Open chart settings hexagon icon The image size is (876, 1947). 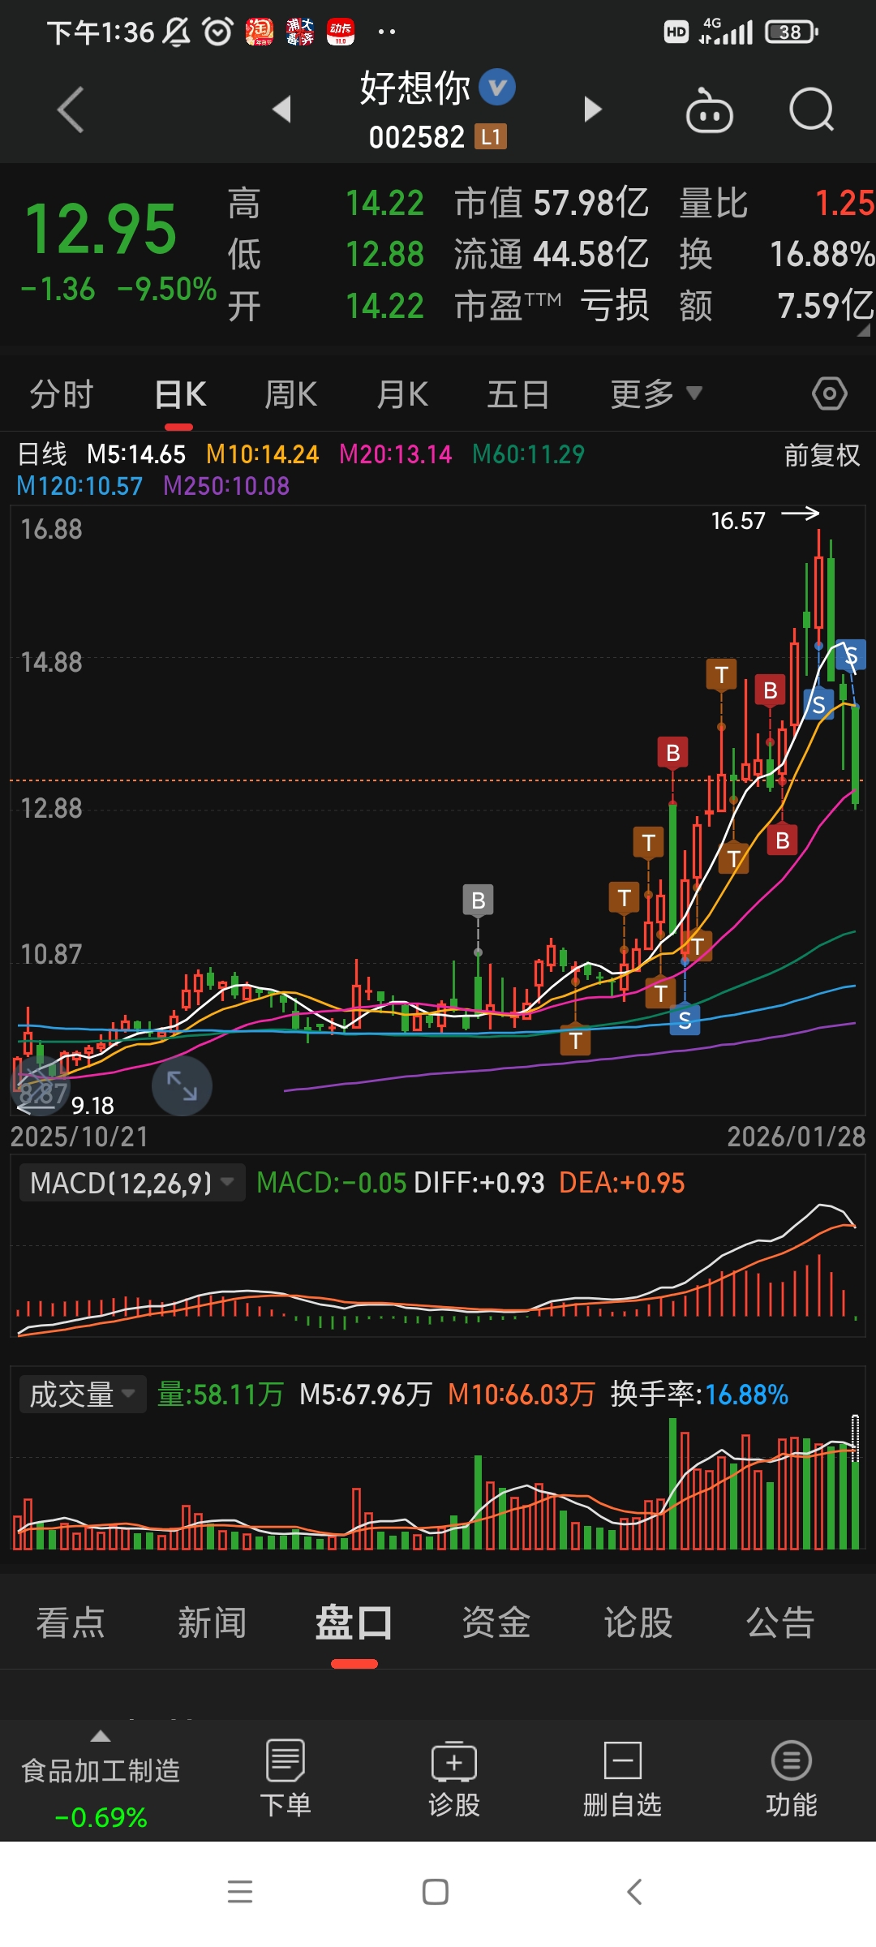coord(830,394)
